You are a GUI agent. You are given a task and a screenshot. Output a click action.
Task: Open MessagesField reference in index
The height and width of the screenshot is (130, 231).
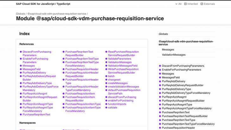(x=32, y=69)
